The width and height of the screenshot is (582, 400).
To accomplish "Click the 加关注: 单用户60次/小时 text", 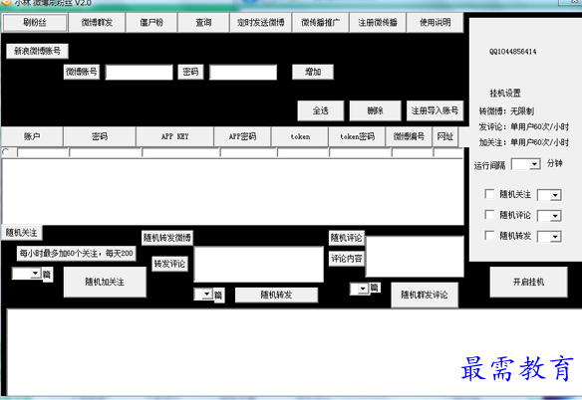I will click(x=524, y=142).
